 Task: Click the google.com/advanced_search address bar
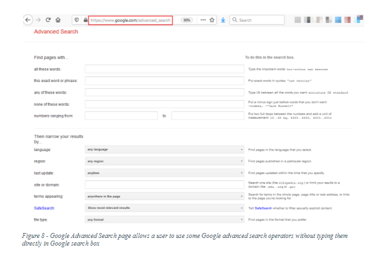tap(130, 20)
